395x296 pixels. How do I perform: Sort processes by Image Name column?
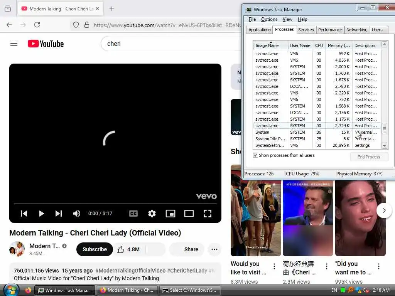coord(270,45)
